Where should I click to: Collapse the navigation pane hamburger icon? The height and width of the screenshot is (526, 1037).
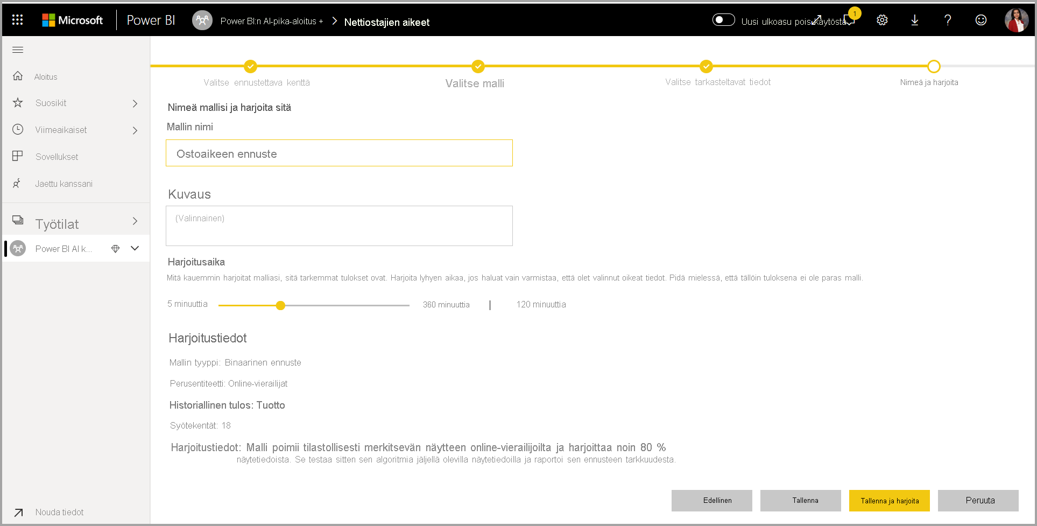click(18, 50)
